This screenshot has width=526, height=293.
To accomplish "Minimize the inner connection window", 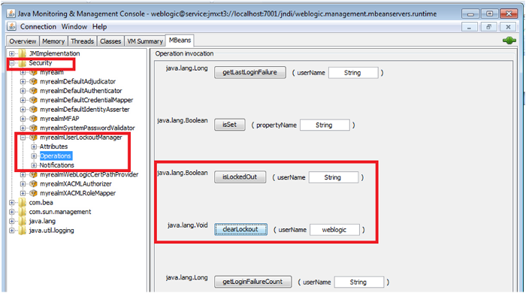I will (470, 27).
